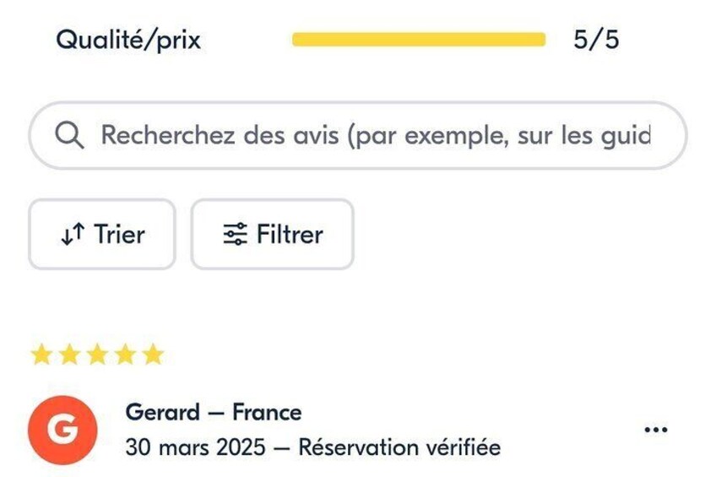
Task: Click the "Réservation vérifiée" label
Action: (399, 447)
